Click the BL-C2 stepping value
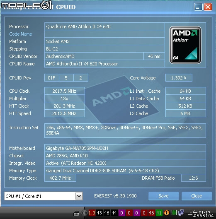 (x=104, y=49)
